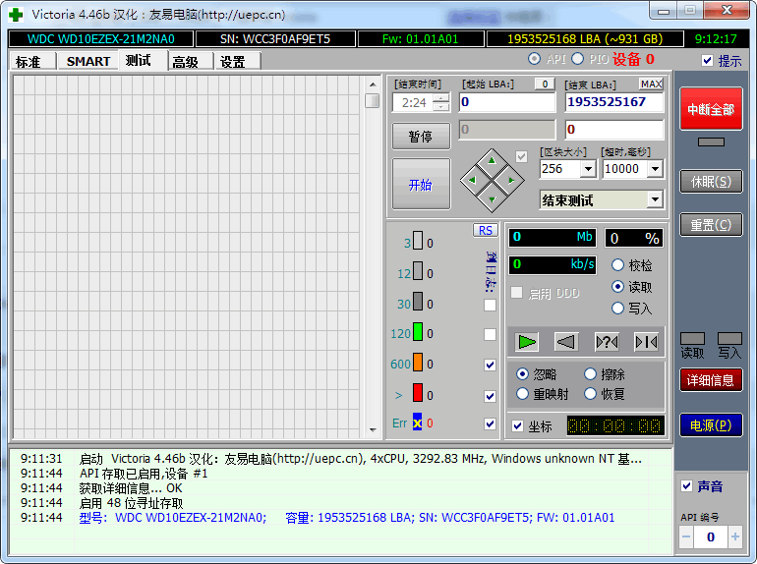Click the up arrow on the diamond navigator
The width and height of the screenshot is (757, 564).
(x=492, y=161)
